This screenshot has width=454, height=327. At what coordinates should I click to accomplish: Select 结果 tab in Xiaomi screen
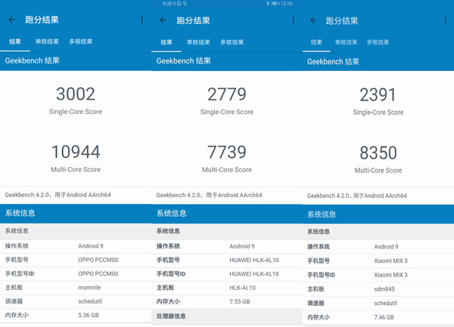click(316, 42)
